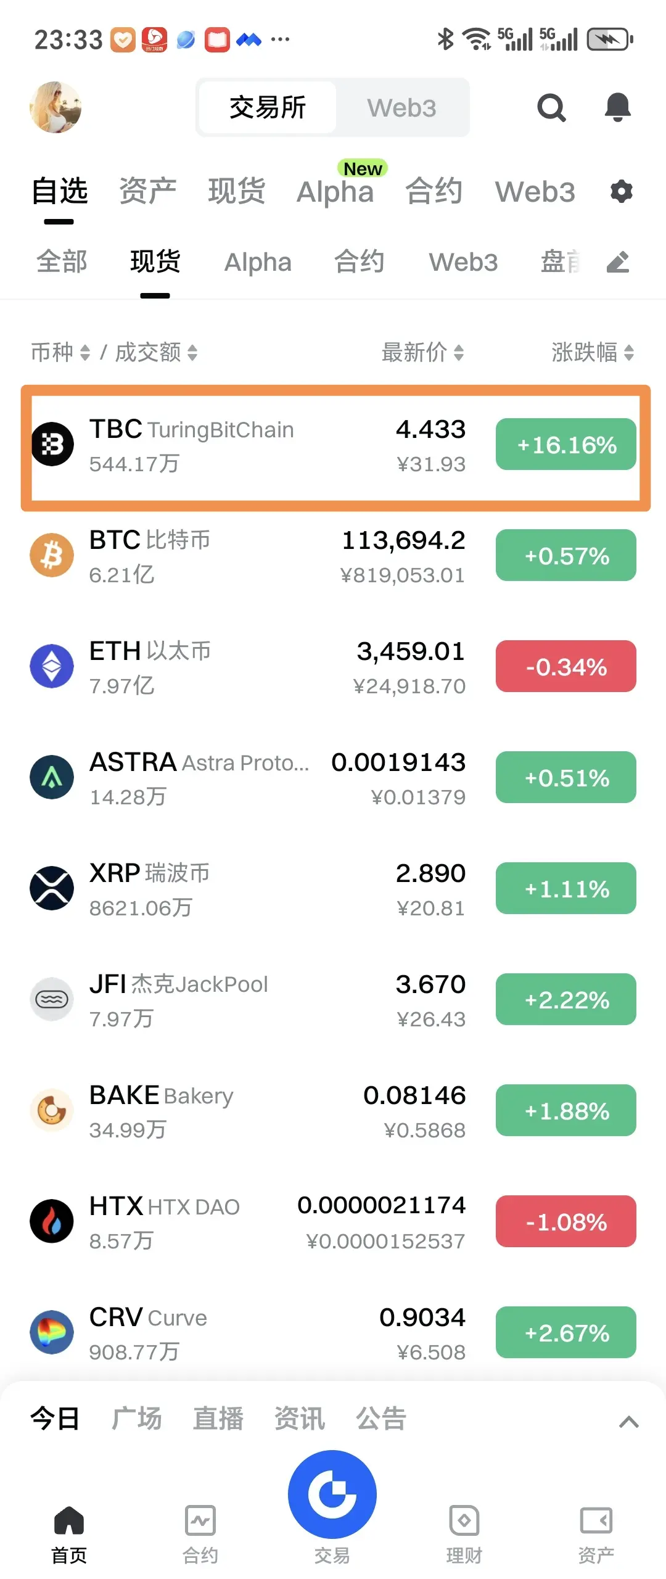666x1579 pixels.
Task: Switch toggle to 交易所 mode
Action: pos(268,107)
